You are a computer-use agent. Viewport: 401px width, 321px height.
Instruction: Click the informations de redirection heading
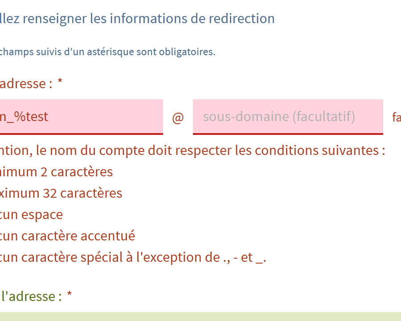[137, 19]
